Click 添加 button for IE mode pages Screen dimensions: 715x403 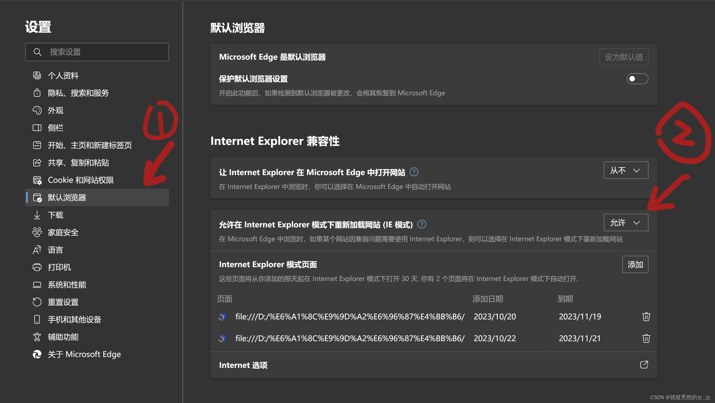click(635, 264)
